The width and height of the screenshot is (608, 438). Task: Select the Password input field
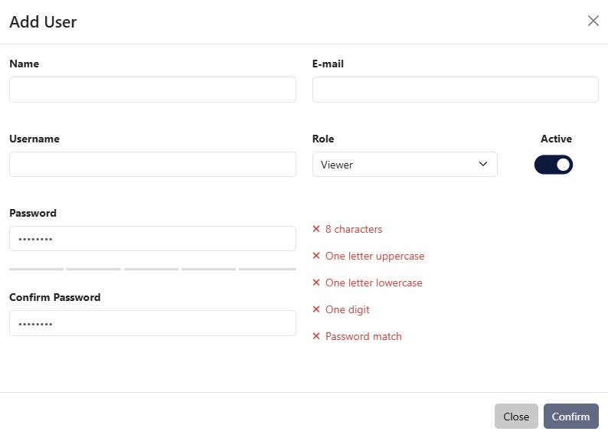click(x=152, y=239)
